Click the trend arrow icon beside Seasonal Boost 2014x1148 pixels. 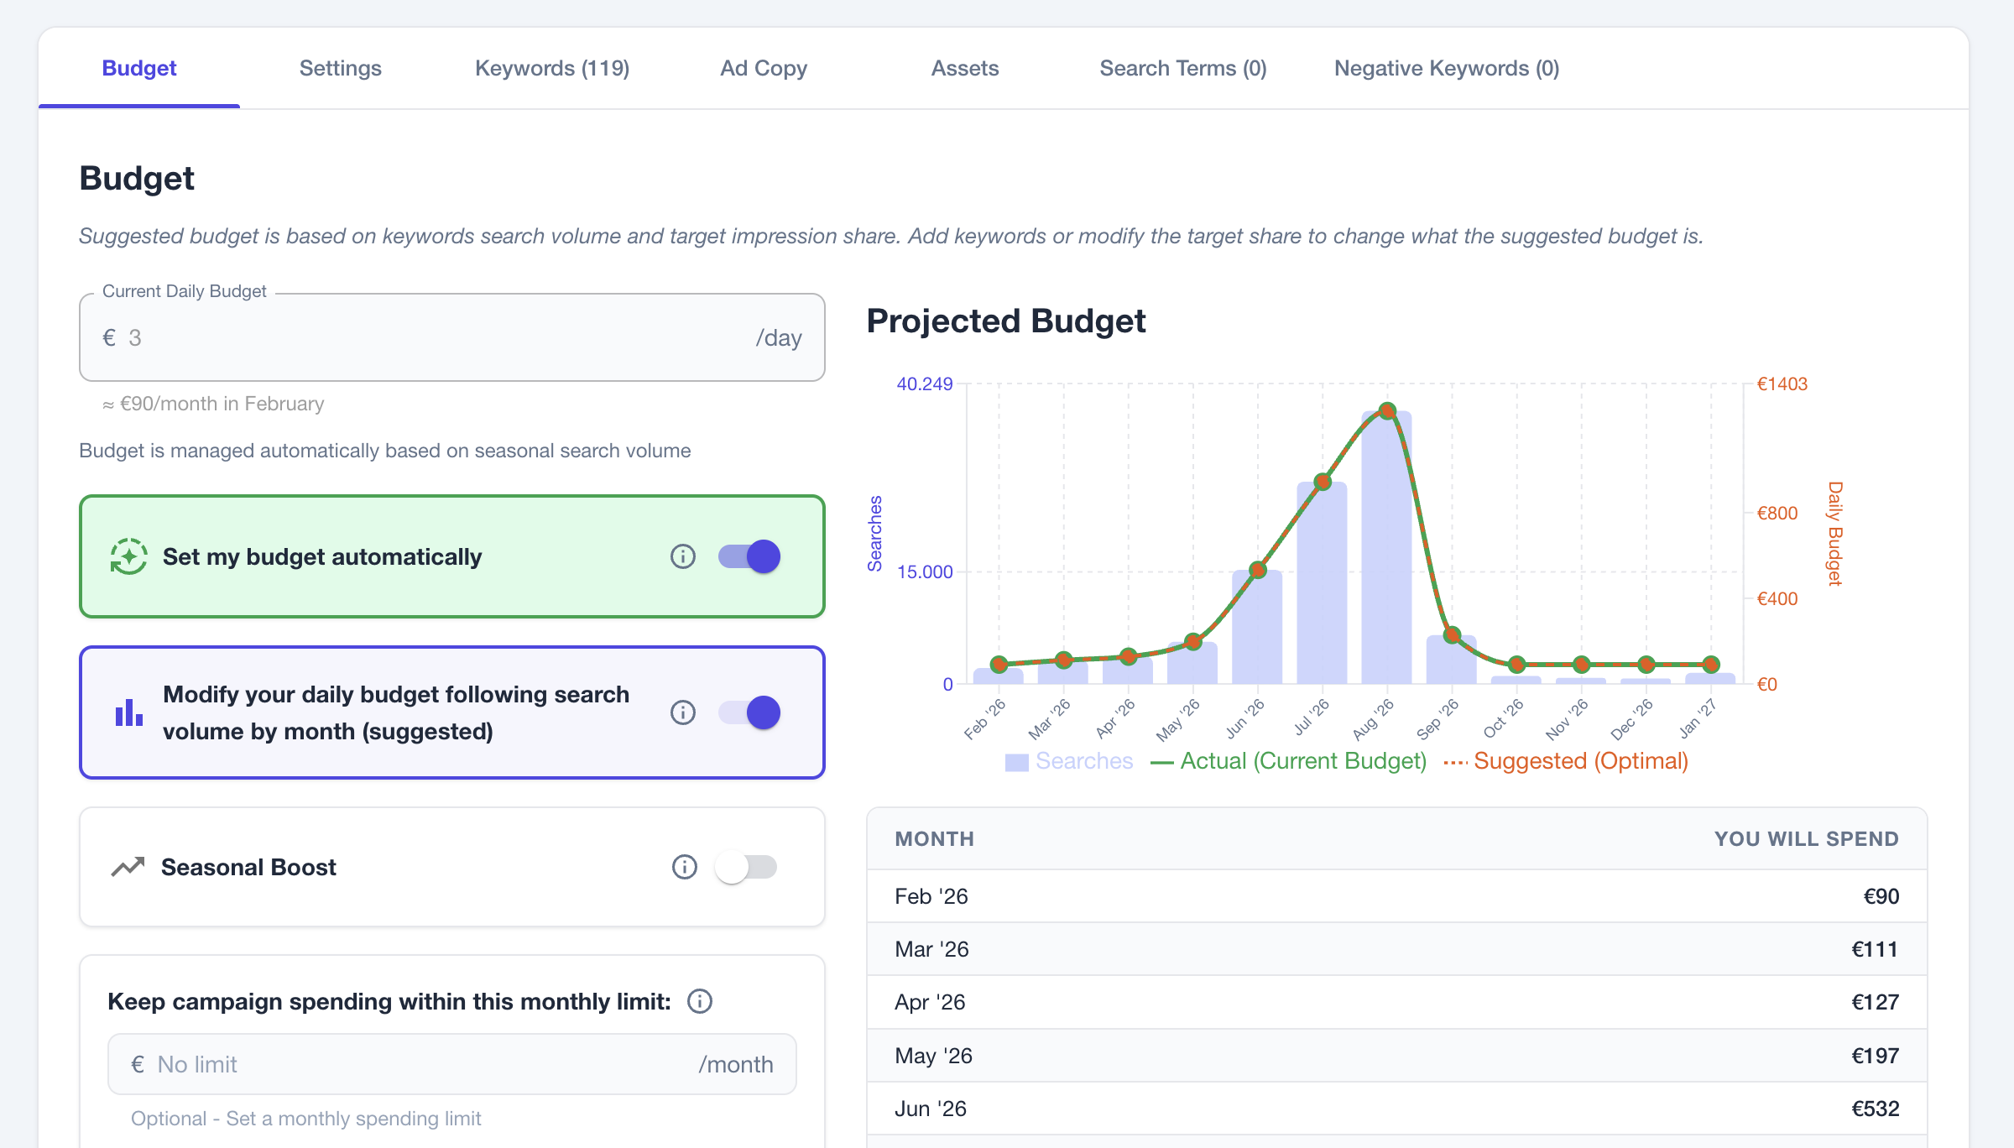(x=128, y=867)
